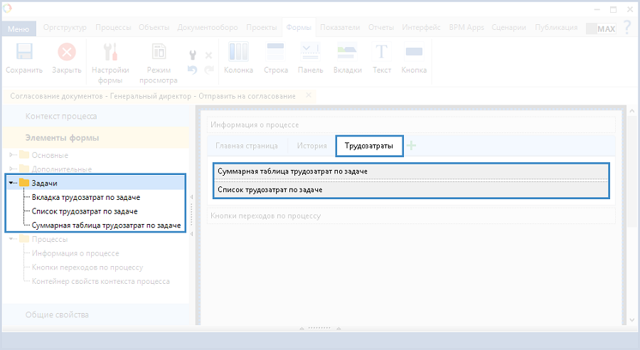Image resolution: width=640 pixels, height=350 pixels.
Task: Close the Согласование документов document tab
Action: click(x=308, y=95)
